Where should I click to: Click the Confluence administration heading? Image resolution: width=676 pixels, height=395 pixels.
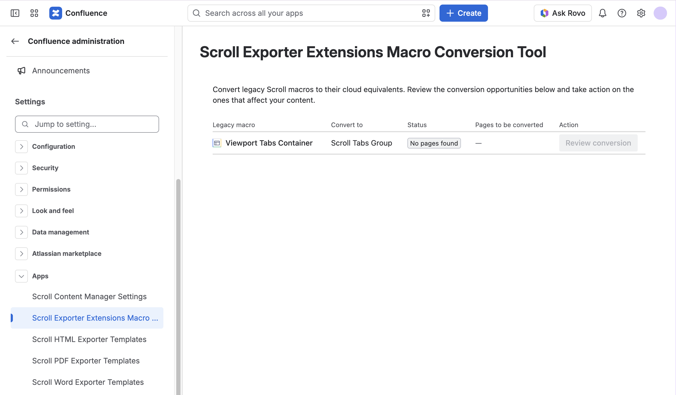point(76,41)
